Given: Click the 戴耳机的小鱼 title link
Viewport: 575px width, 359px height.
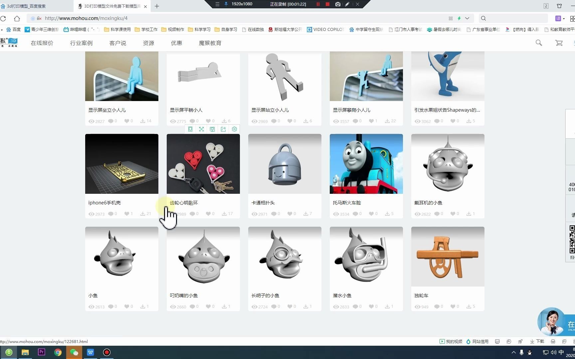Looking at the screenshot, I should [428, 203].
